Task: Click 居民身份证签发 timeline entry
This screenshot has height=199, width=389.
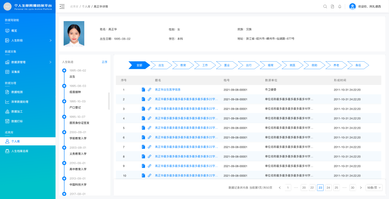Action: [79, 123]
